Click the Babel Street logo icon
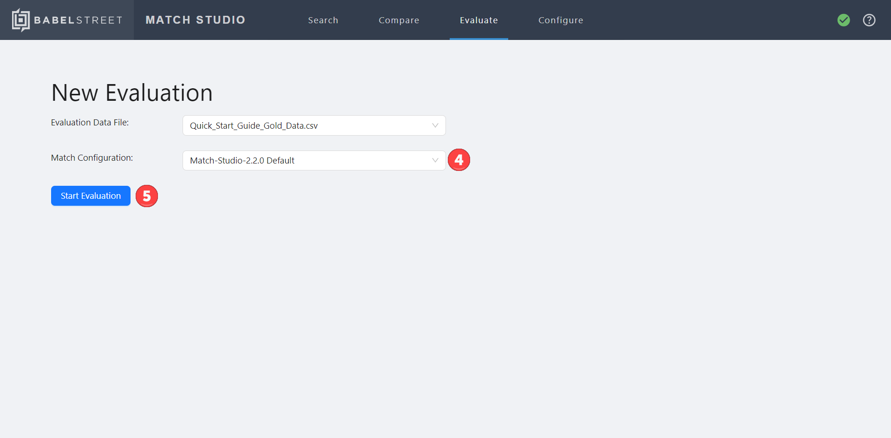891x438 pixels. [20, 20]
